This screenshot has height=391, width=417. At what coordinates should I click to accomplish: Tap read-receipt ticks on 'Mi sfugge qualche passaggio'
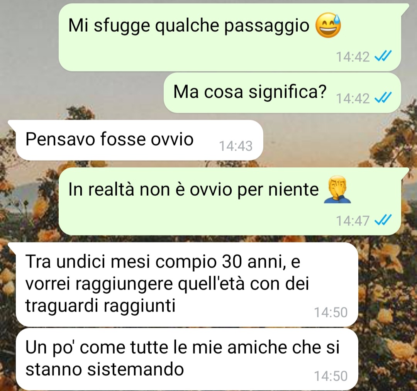tap(383, 56)
